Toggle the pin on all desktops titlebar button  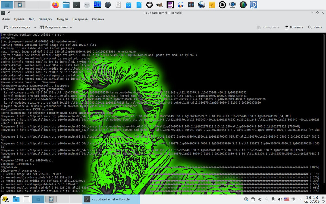point(9,13)
